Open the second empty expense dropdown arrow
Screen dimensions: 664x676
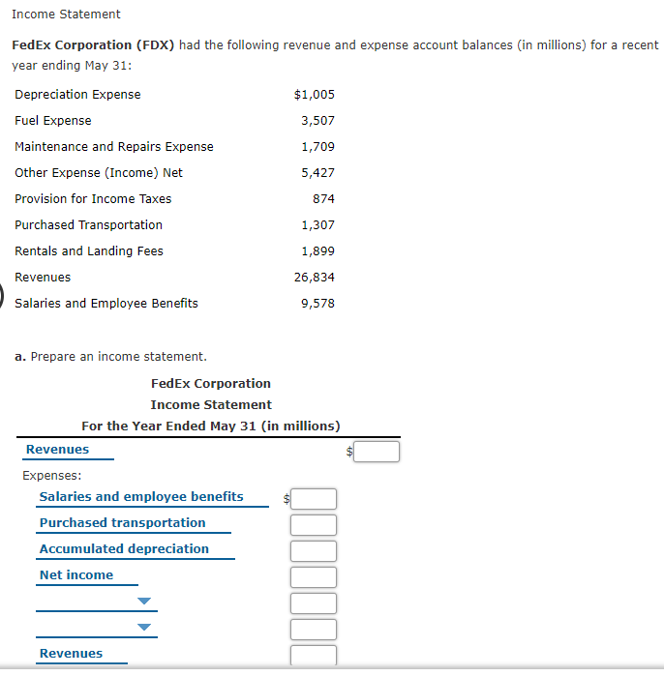tap(143, 628)
